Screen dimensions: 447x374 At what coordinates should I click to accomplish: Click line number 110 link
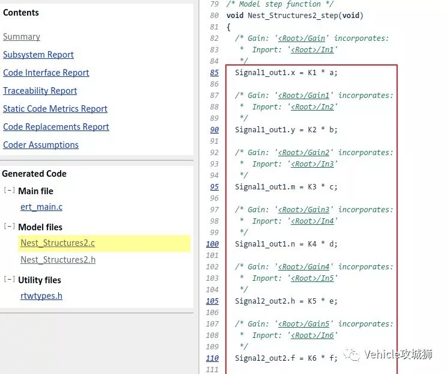click(x=212, y=358)
